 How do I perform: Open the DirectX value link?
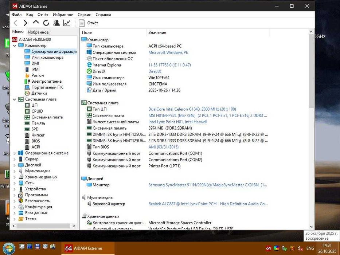point(155,71)
